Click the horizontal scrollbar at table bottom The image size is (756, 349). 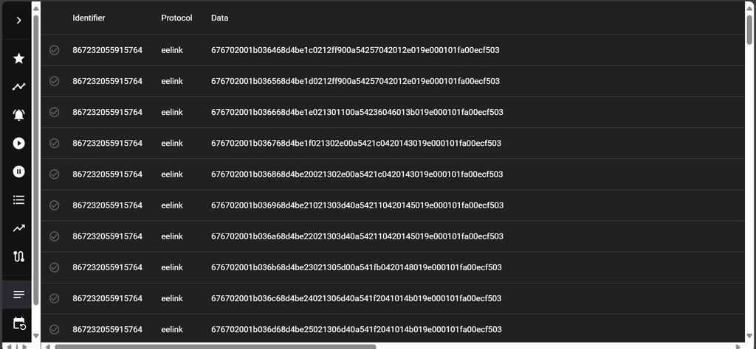click(x=215, y=346)
